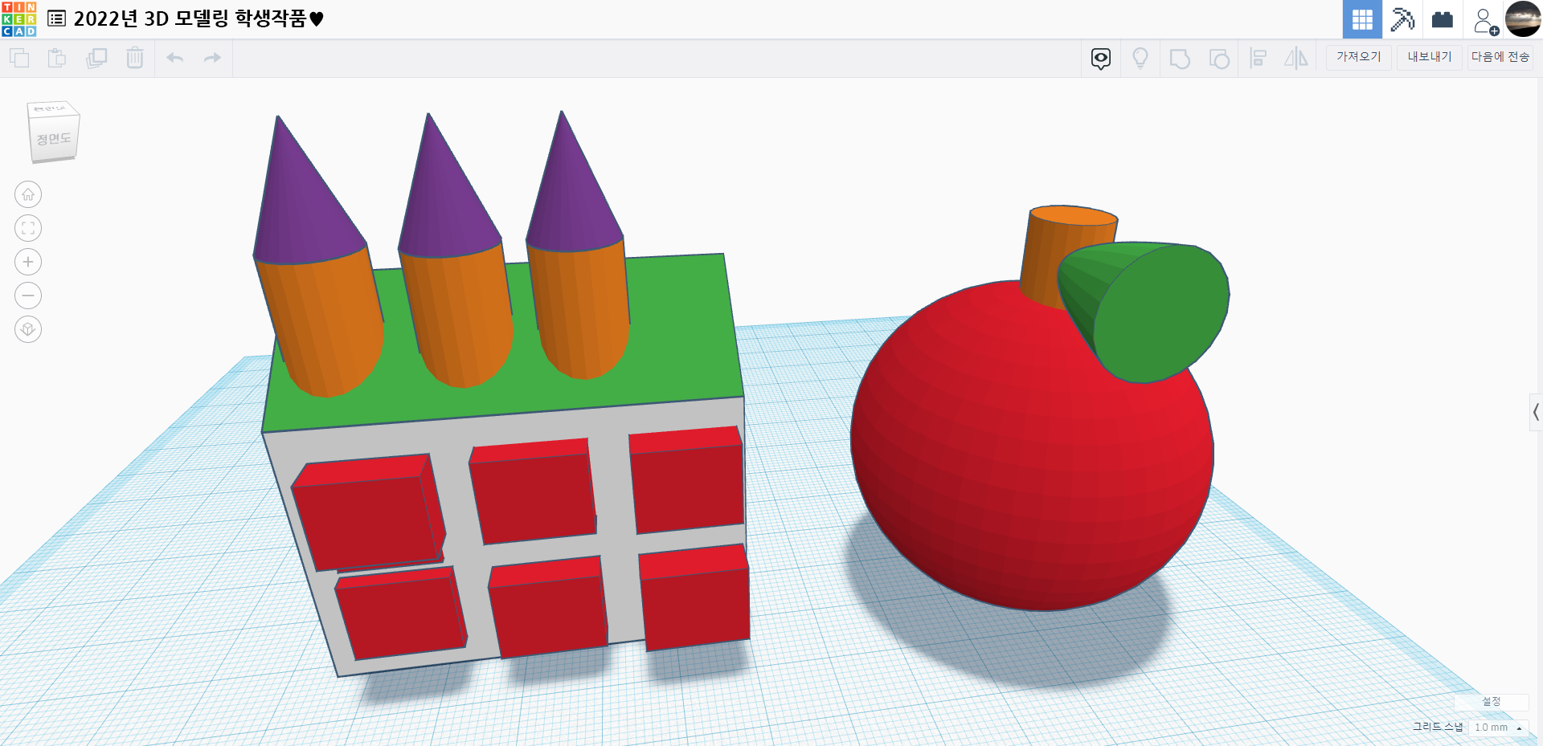
Task: Zoom in with the plus icon
Action: (28, 262)
